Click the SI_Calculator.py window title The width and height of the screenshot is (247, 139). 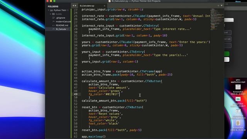click(136, 1)
